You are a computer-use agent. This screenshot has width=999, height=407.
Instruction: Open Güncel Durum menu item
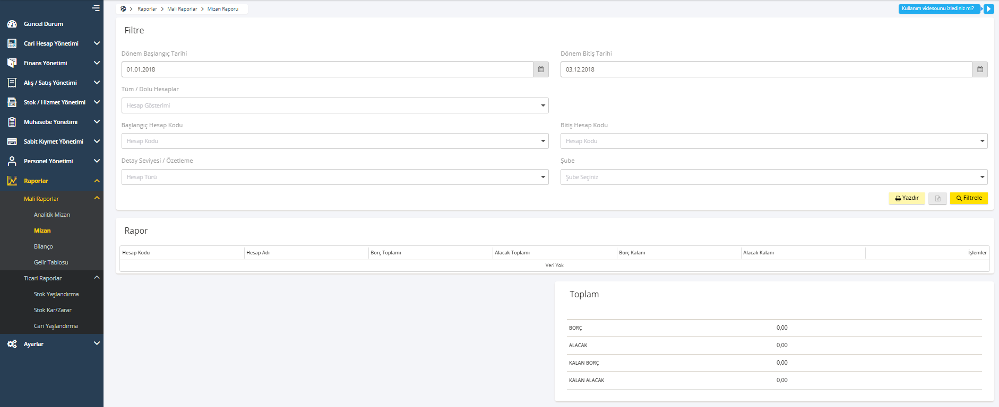click(x=44, y=24)
